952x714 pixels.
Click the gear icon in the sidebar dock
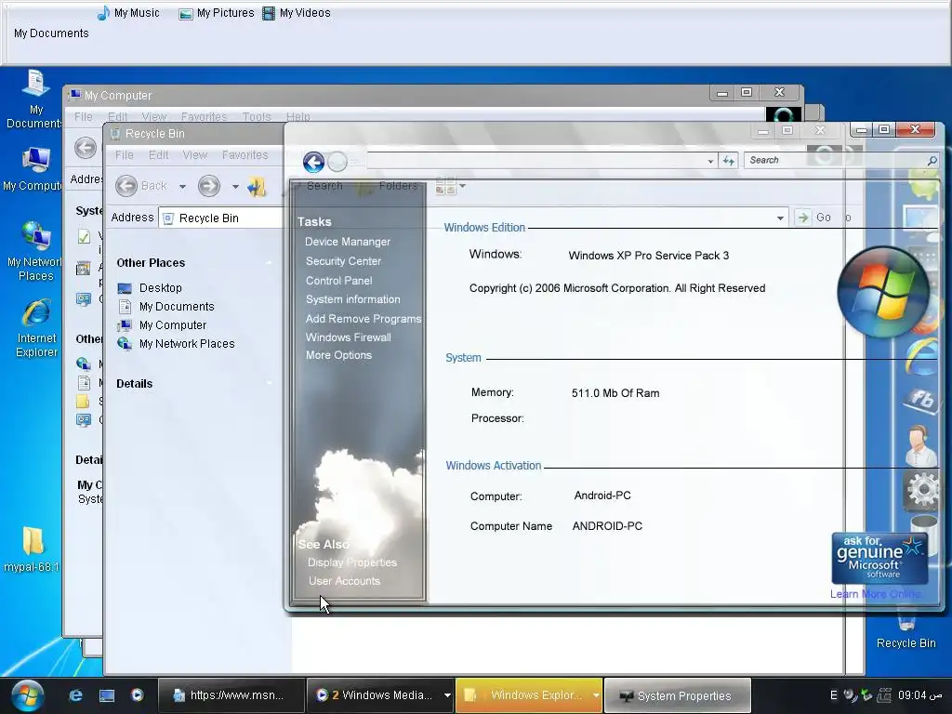click(x=922, y=489)
